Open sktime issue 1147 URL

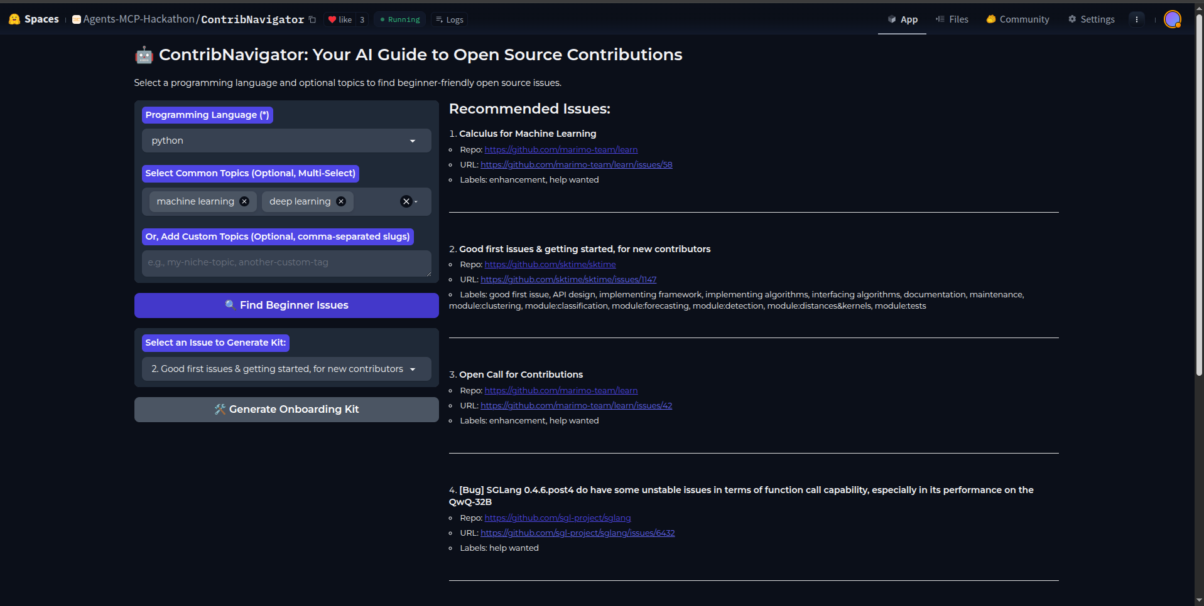[568, 280]
